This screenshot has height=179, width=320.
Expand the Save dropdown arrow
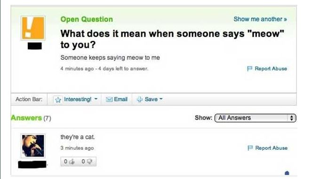[161, 99]
